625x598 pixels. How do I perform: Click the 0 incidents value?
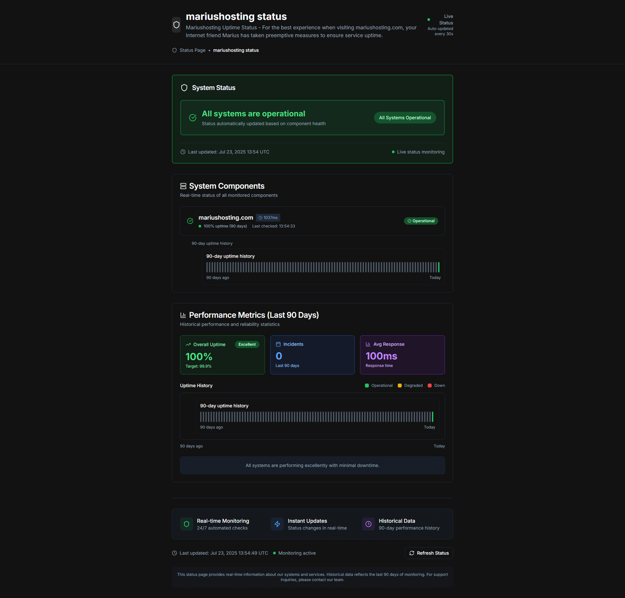(x=279, y=356)
